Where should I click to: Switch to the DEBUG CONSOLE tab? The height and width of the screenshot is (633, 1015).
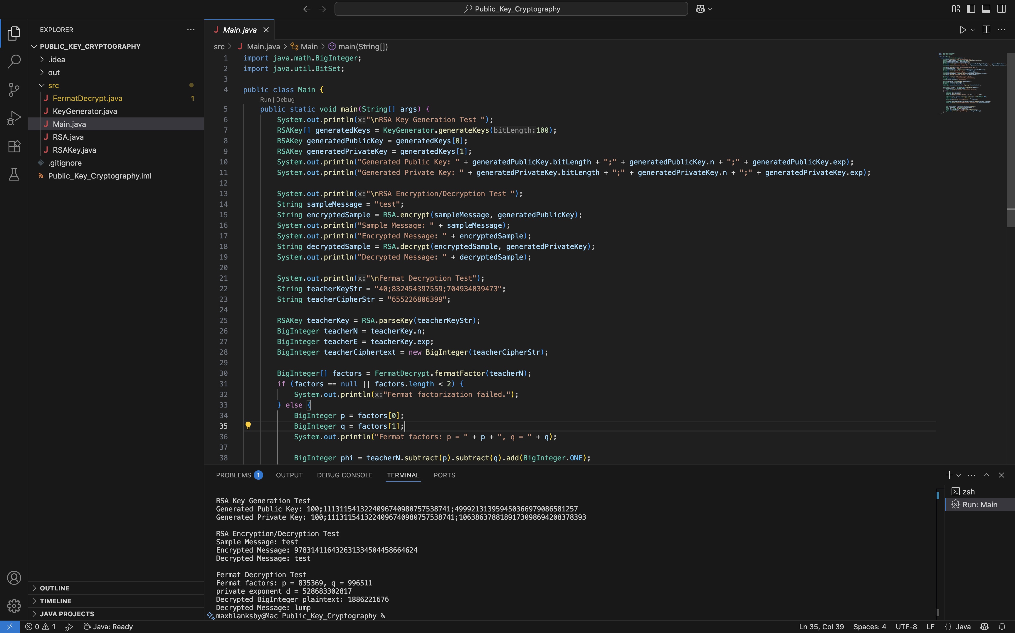344,475
